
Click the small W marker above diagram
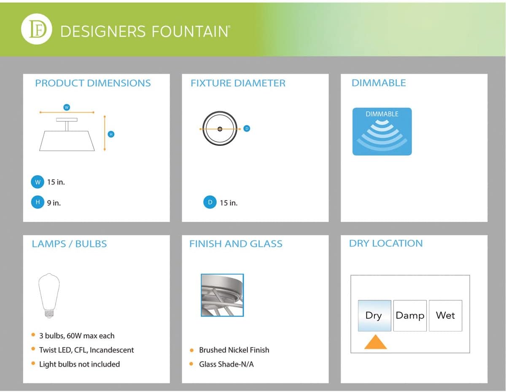point(66,107)
